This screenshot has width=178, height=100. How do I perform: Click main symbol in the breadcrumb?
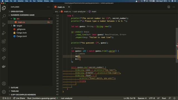click(94, 12)
